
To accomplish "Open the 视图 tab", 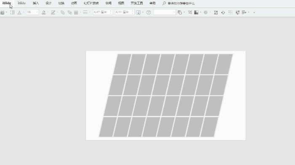I will 121,3.
